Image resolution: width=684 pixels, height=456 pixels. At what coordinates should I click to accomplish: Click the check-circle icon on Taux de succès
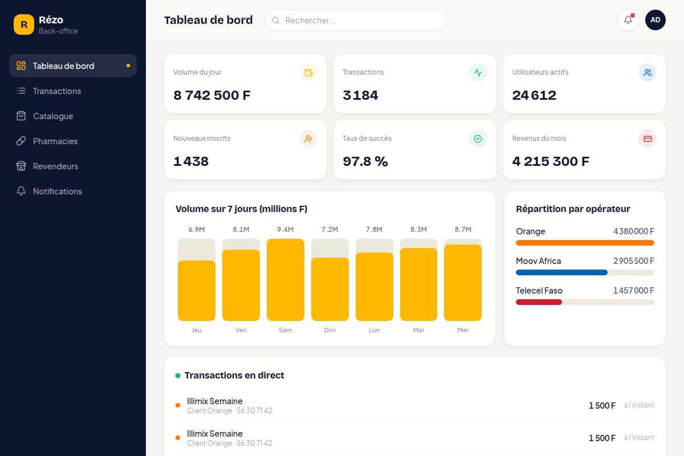click(x=478, y=139)
